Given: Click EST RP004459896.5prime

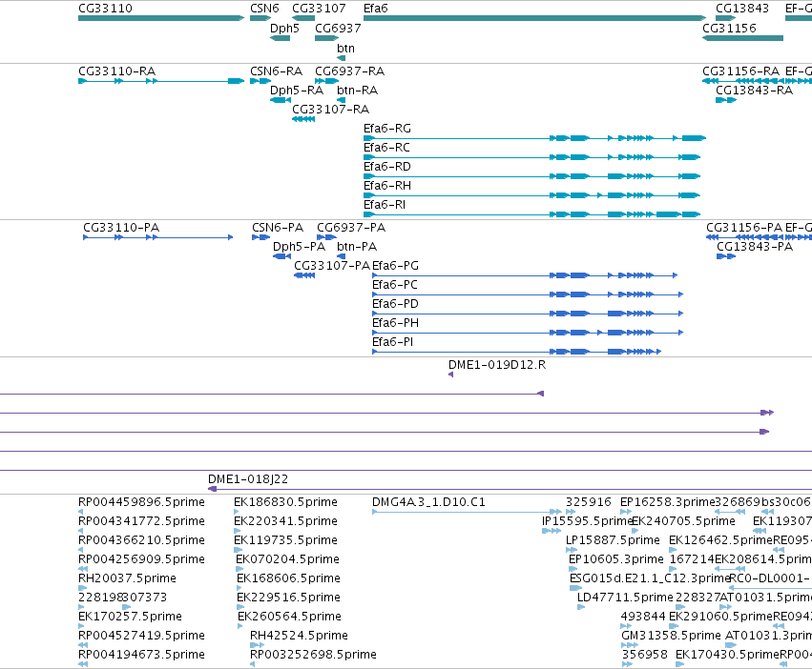Looking at the screenshot, I should 80,512.
